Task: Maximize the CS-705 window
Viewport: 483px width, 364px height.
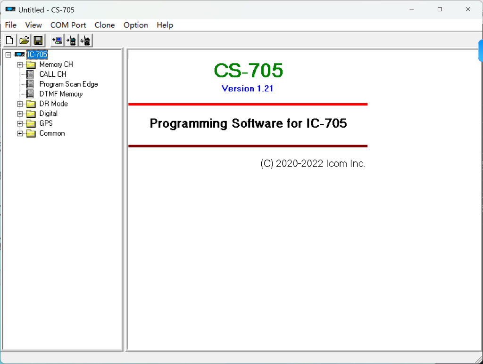Action: point(440,9)
